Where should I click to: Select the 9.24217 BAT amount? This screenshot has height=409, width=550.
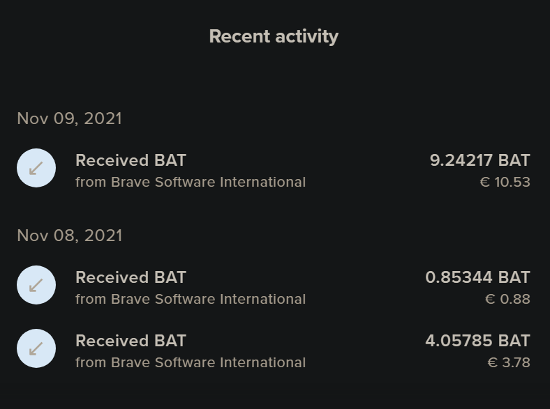480,160
